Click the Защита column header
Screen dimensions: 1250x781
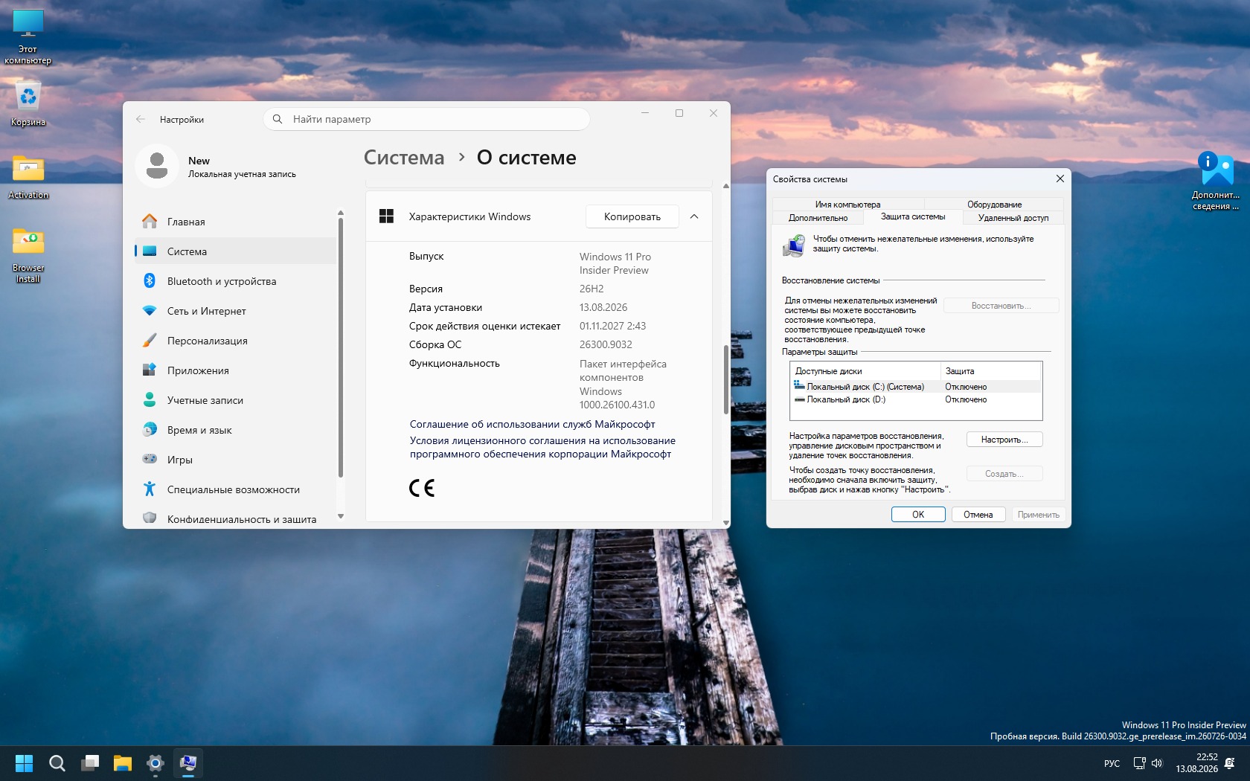click(x=991, y=371)
